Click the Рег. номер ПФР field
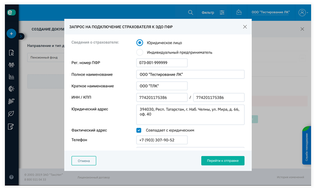The image size is (316, 190). 162,63
